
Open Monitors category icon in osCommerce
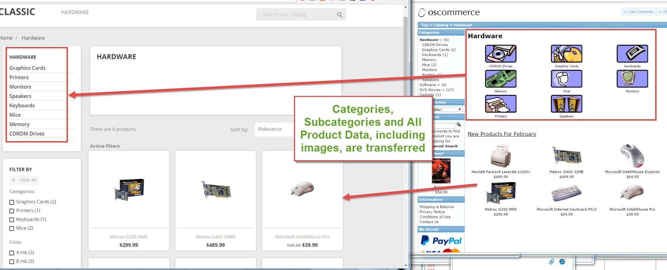[632, 79]
